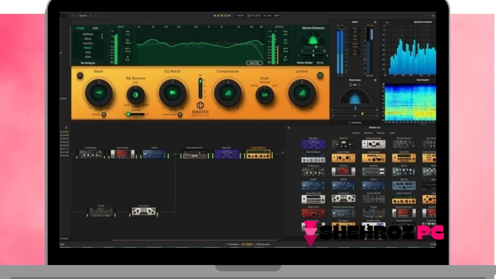
Task: Open the EQ-PG module in the chain
Action: [155, 154]
